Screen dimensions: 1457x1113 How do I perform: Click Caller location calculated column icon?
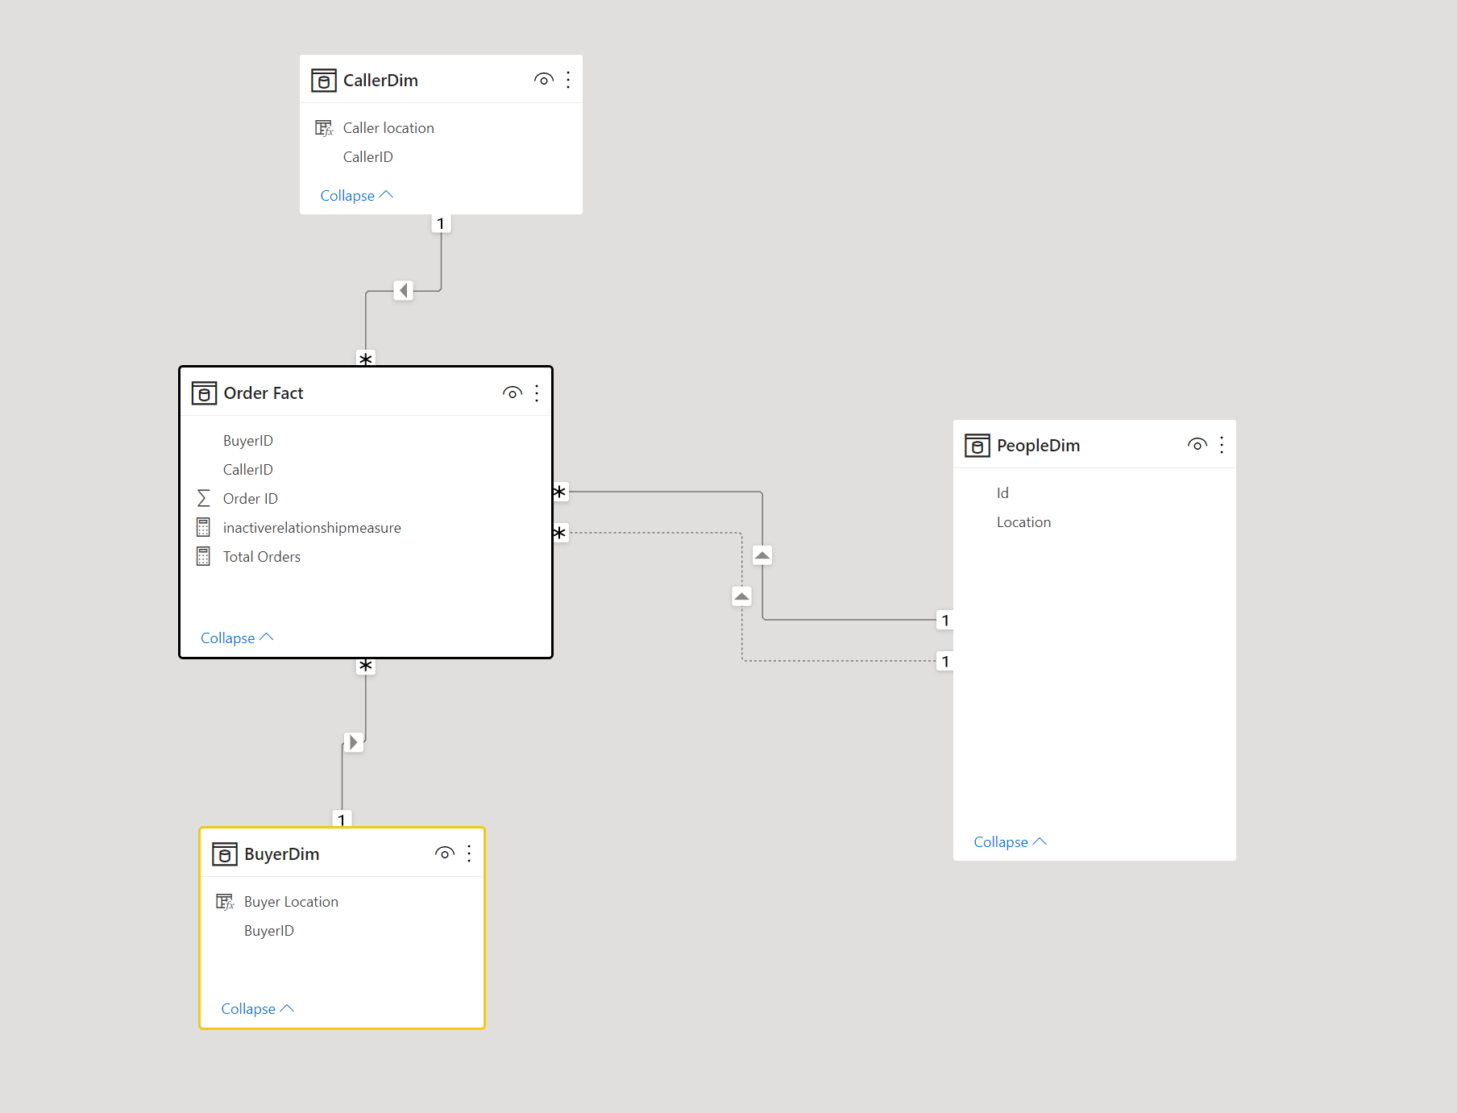point(324,128)
